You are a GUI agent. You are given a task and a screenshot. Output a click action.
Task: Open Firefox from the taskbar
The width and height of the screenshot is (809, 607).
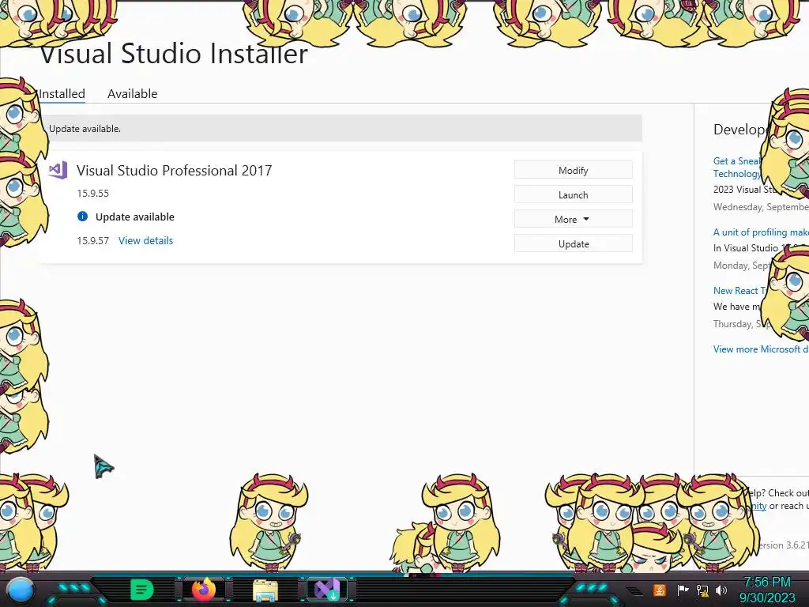click(x=204, y=590)
